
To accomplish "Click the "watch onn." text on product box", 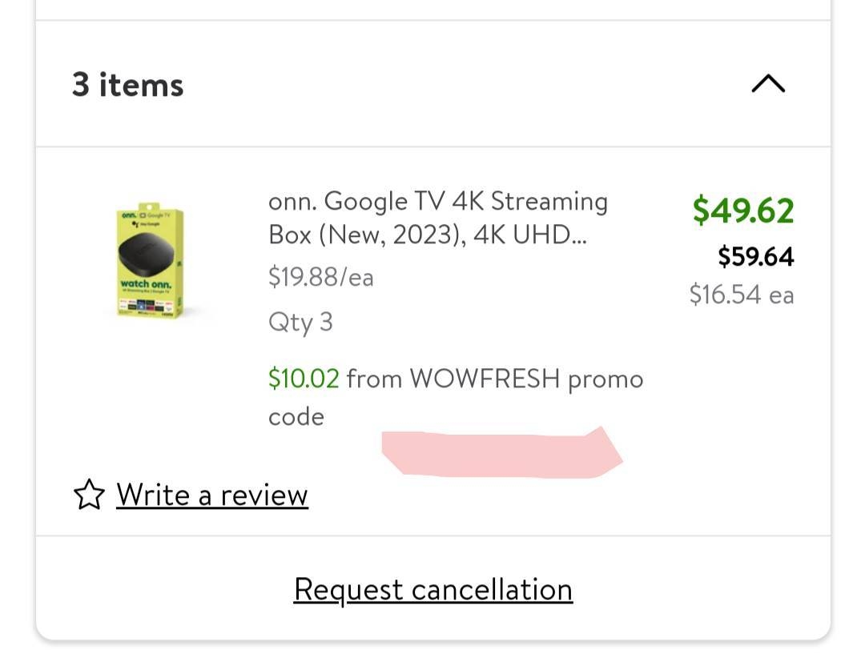I will 145,284.
